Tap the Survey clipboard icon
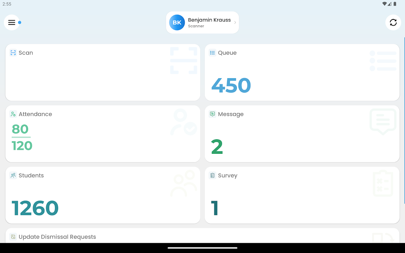This screenshot has height=253, width=405. coord(212,176)
